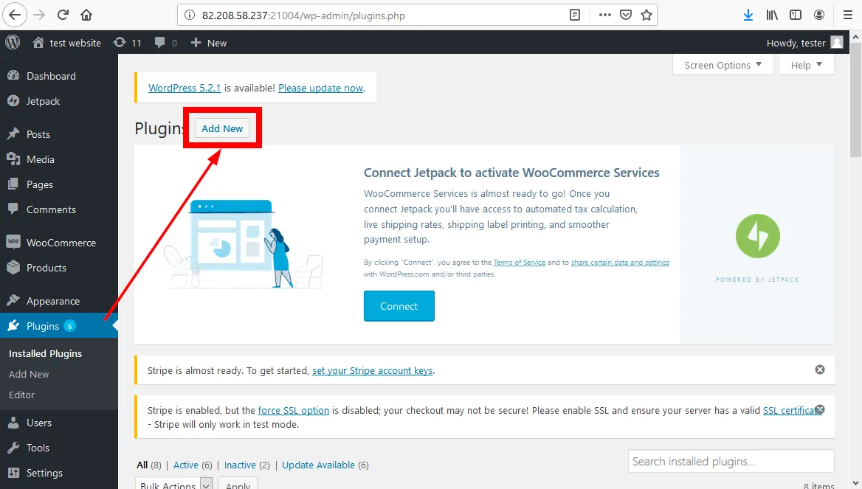Viewport: 862px width, 489px height.
Task: Bookmark this page with the star
Action: tap(646, 15)
